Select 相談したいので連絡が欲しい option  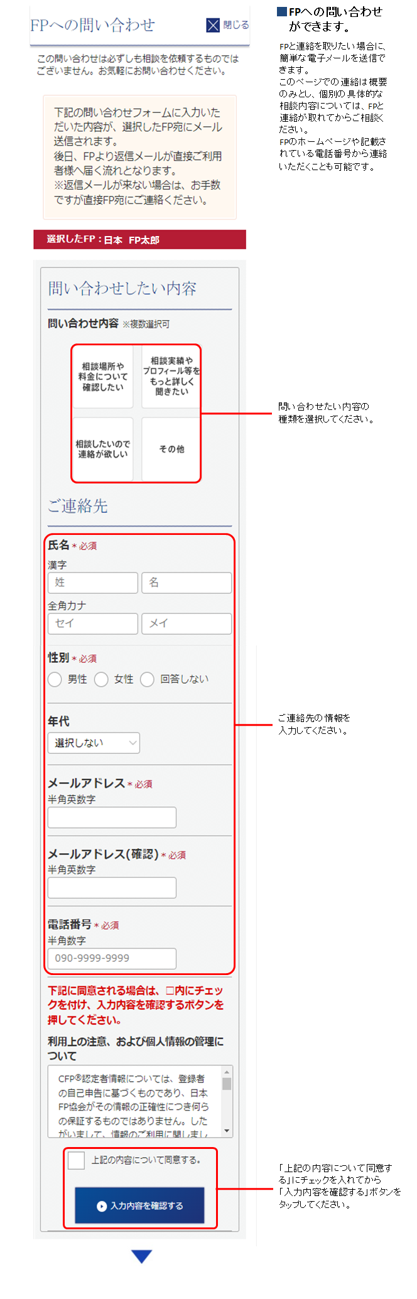103,449
